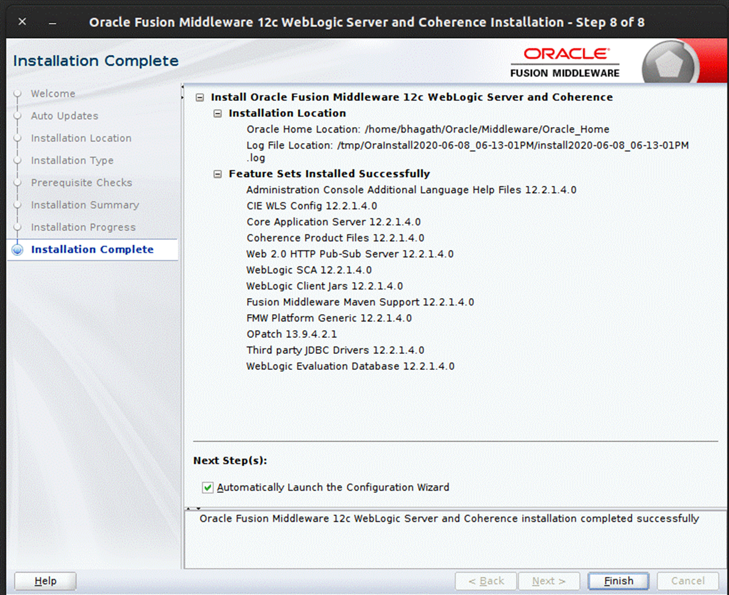This screenshot has width=729, height=595.
Task: Click the Next button
Action: 548,581
